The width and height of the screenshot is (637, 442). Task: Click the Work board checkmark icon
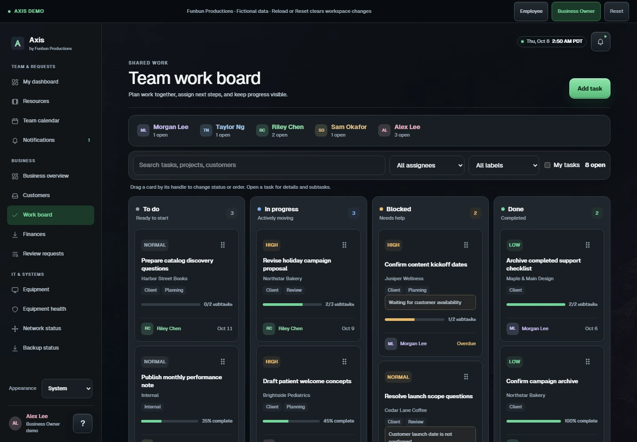click(15, 215)
